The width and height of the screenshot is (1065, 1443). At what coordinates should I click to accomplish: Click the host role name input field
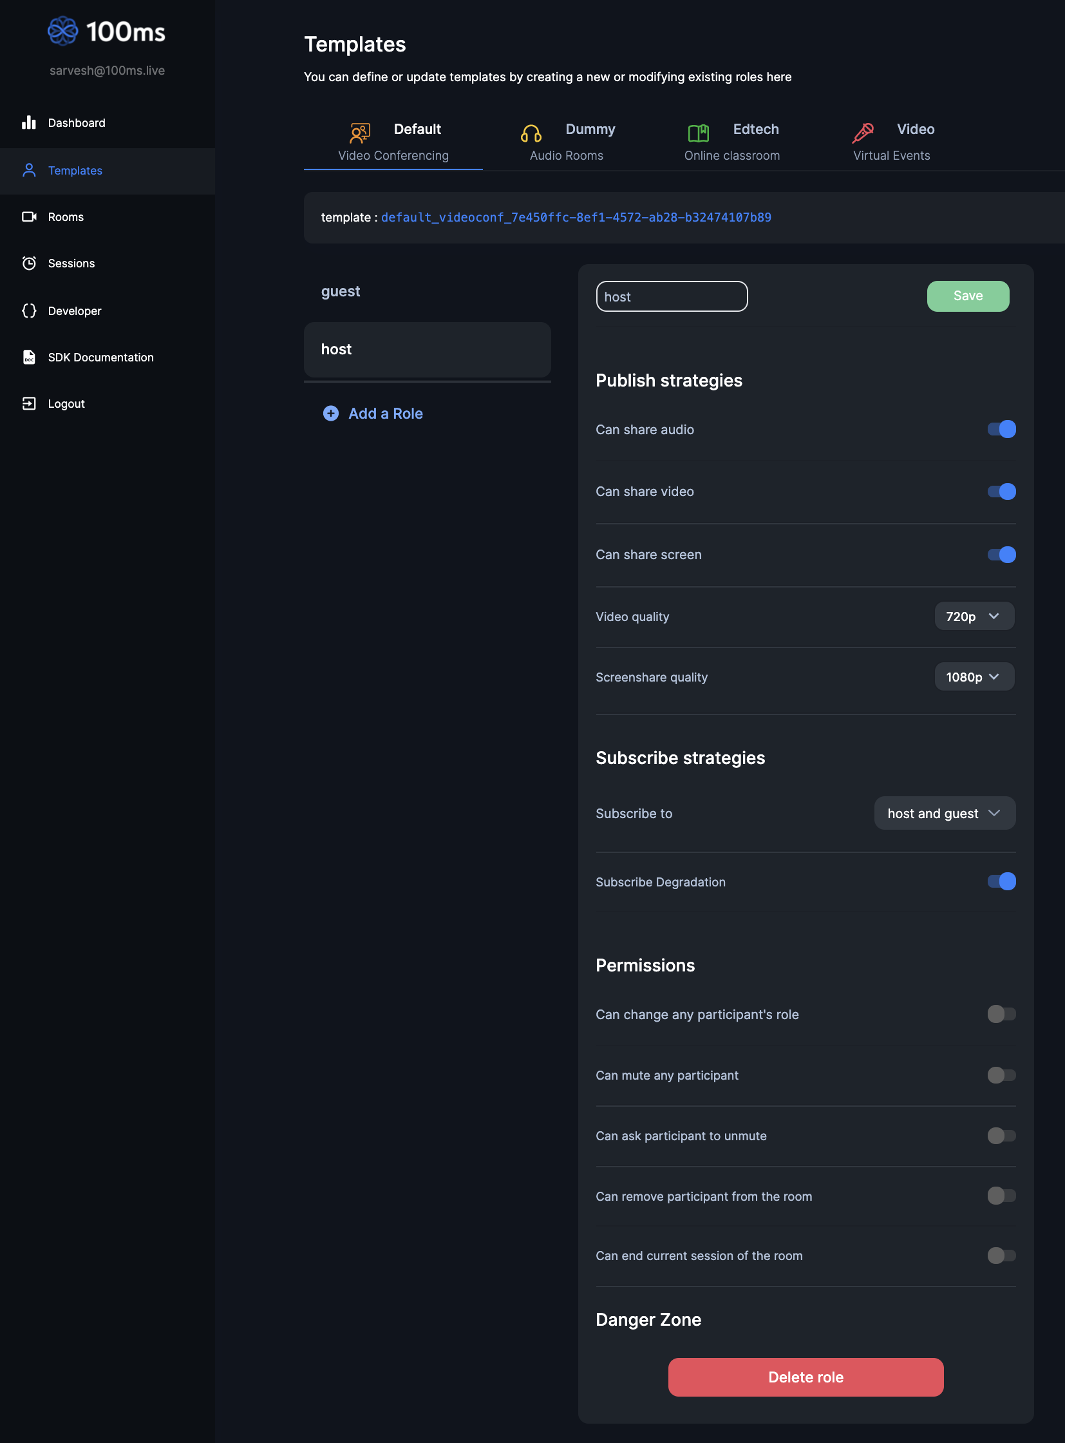pos(671,297)
